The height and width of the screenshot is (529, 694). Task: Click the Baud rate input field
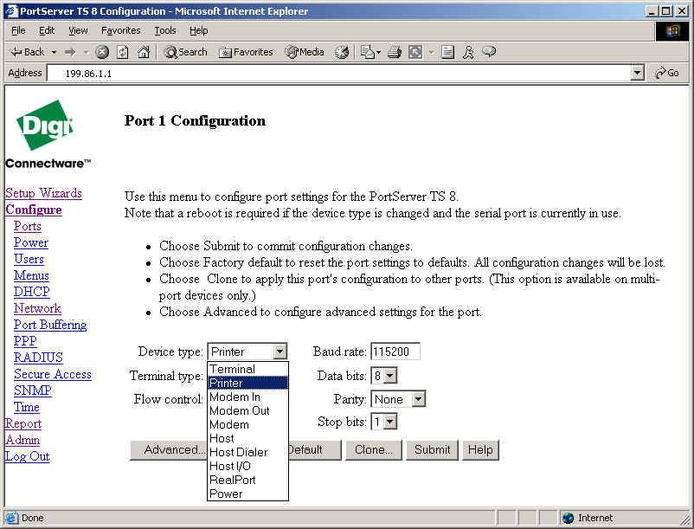[395, 352]
